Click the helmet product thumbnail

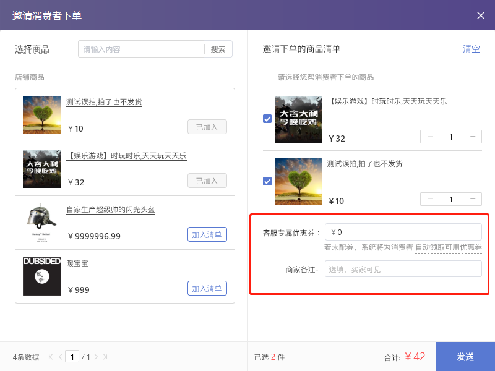tap(42, 223)
